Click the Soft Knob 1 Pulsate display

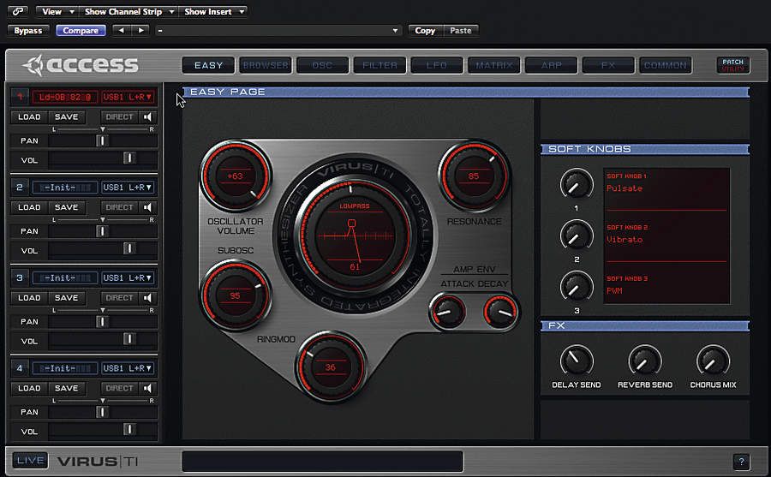[x=666, y=189]
